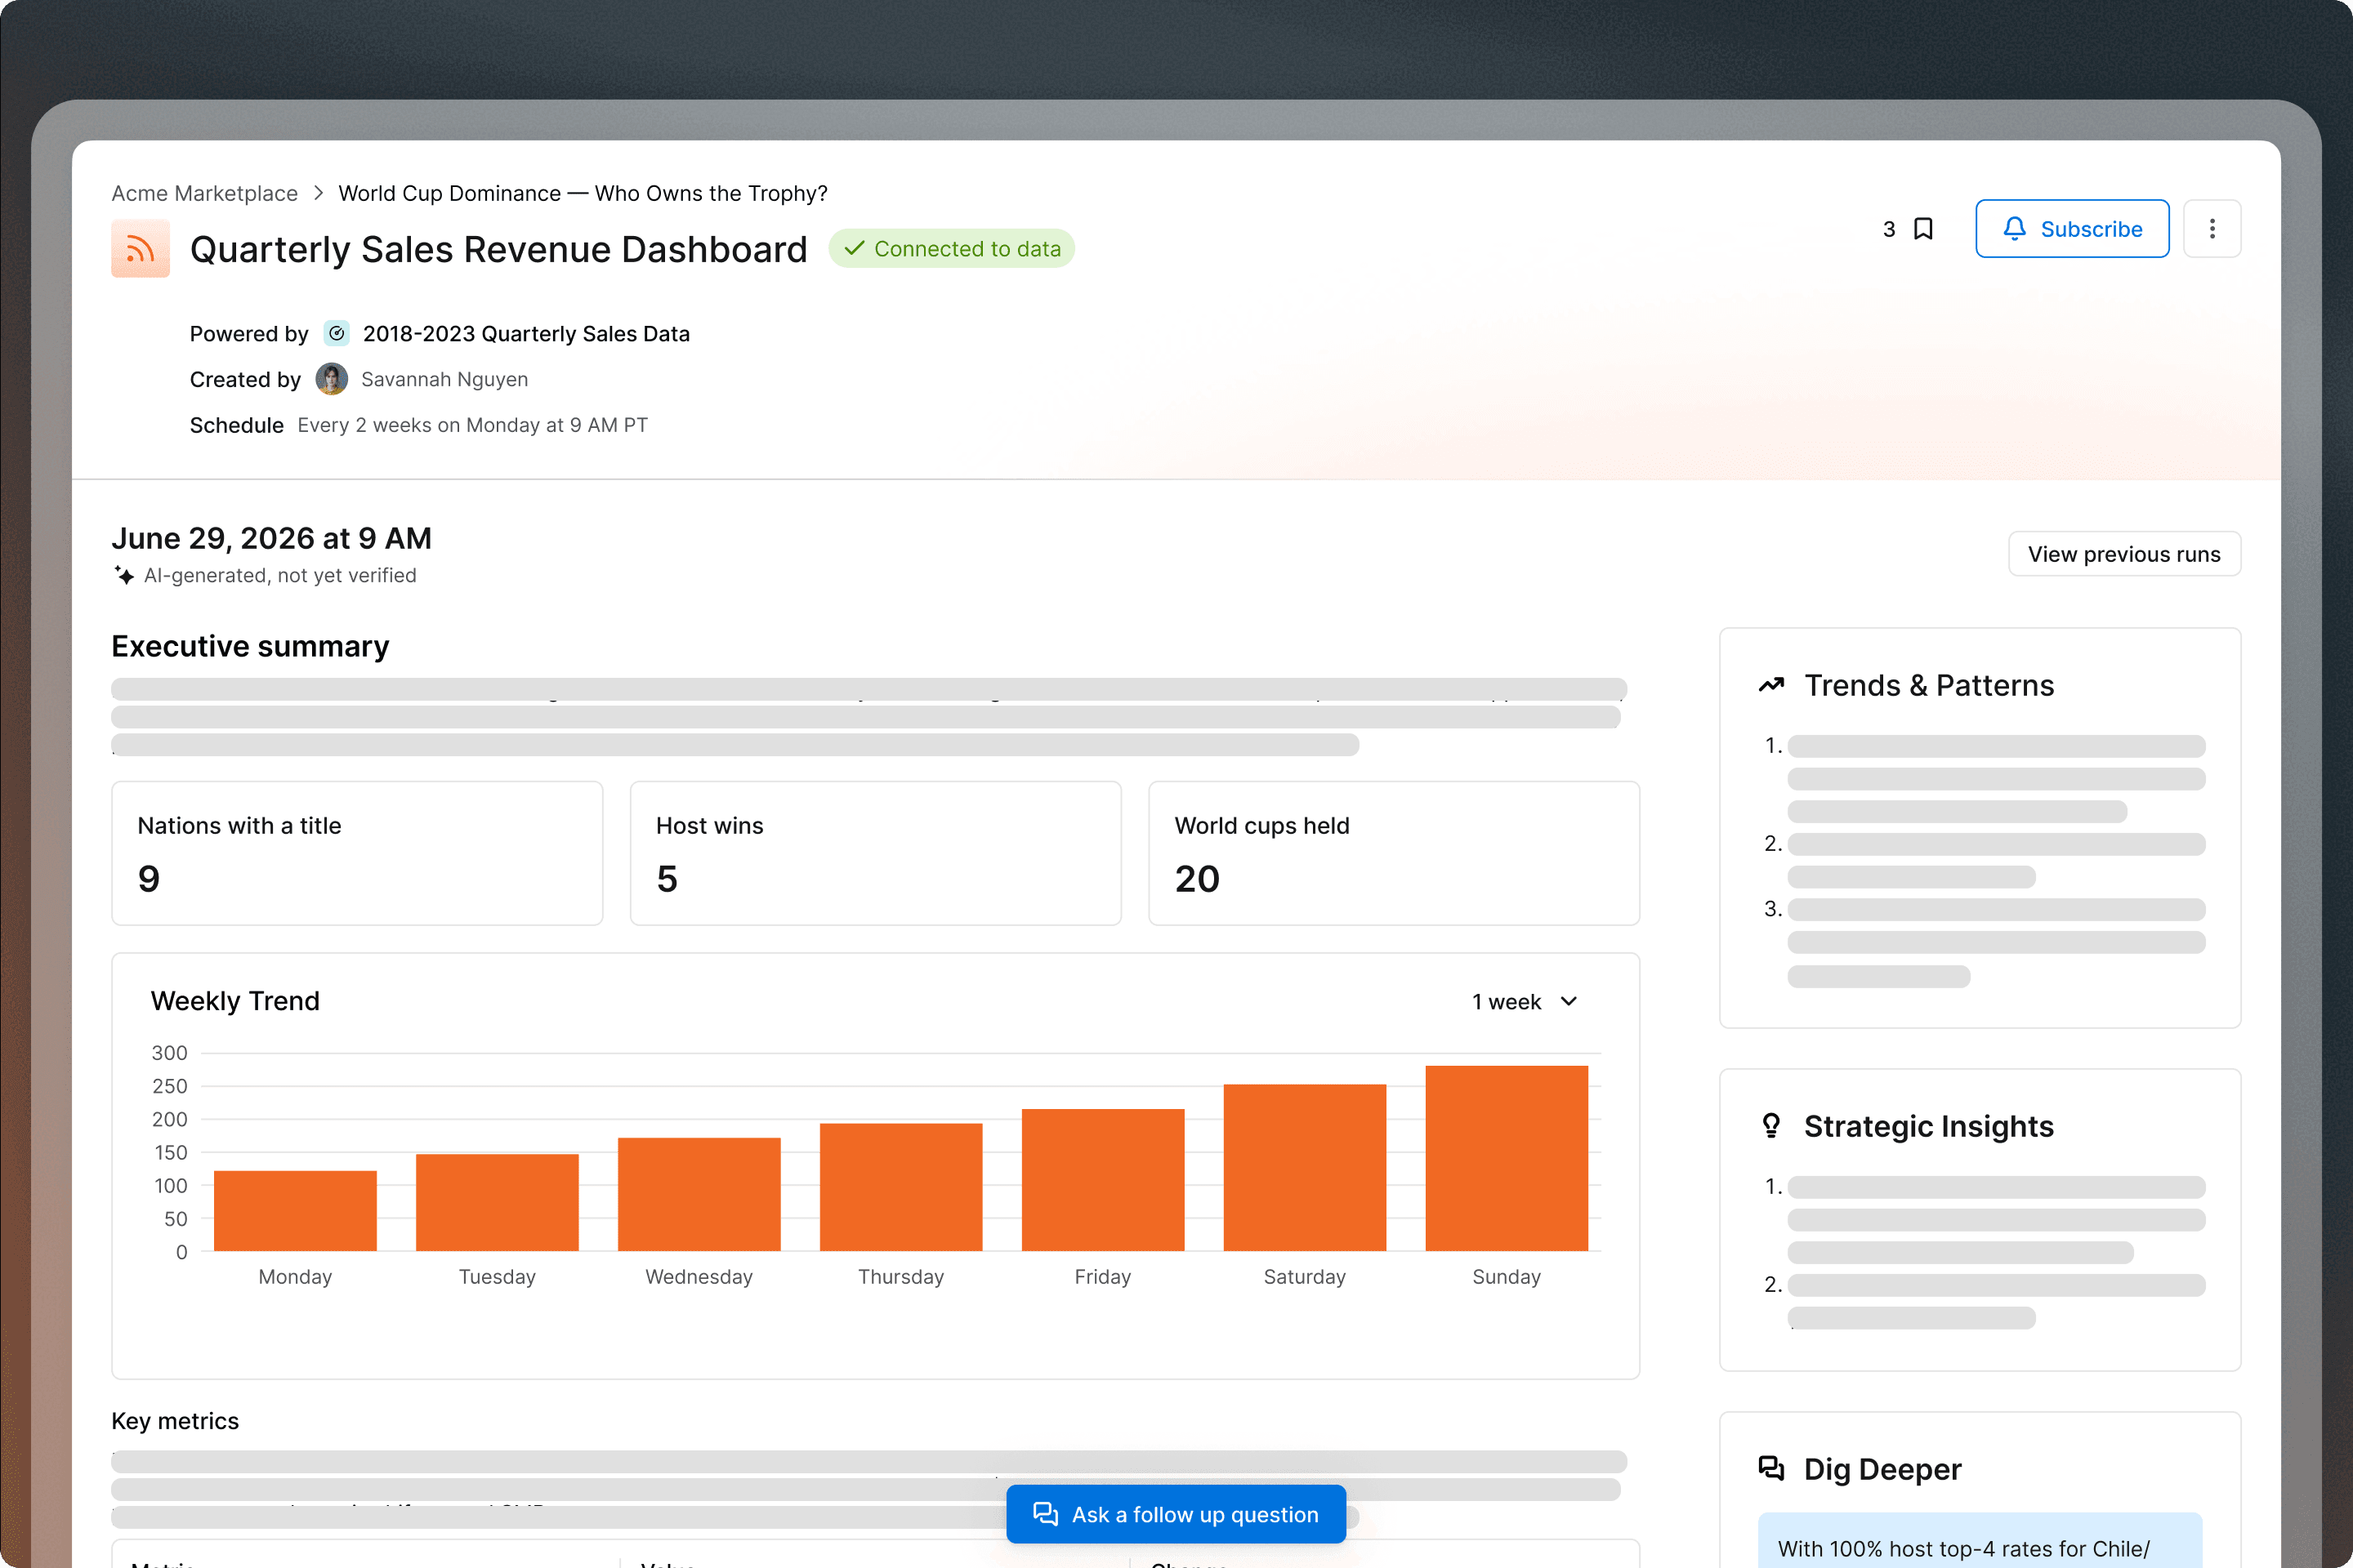Click the bookmark count 3

point(1889,229)
